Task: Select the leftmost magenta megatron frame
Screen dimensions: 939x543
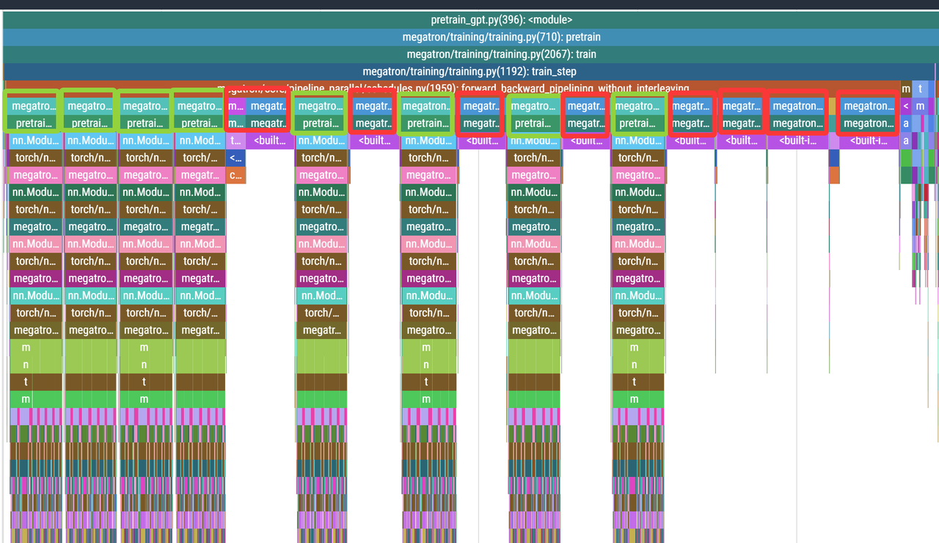Action: point(35,278)
